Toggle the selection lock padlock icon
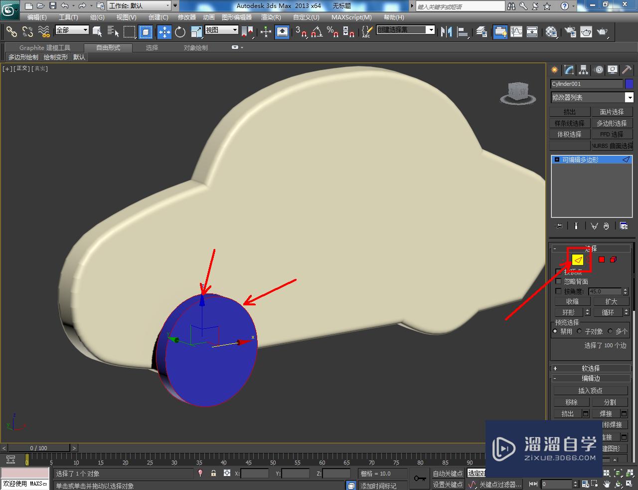The width and height of the screenshot is (638, 490). pyautogui.click(x=213, y=473)
